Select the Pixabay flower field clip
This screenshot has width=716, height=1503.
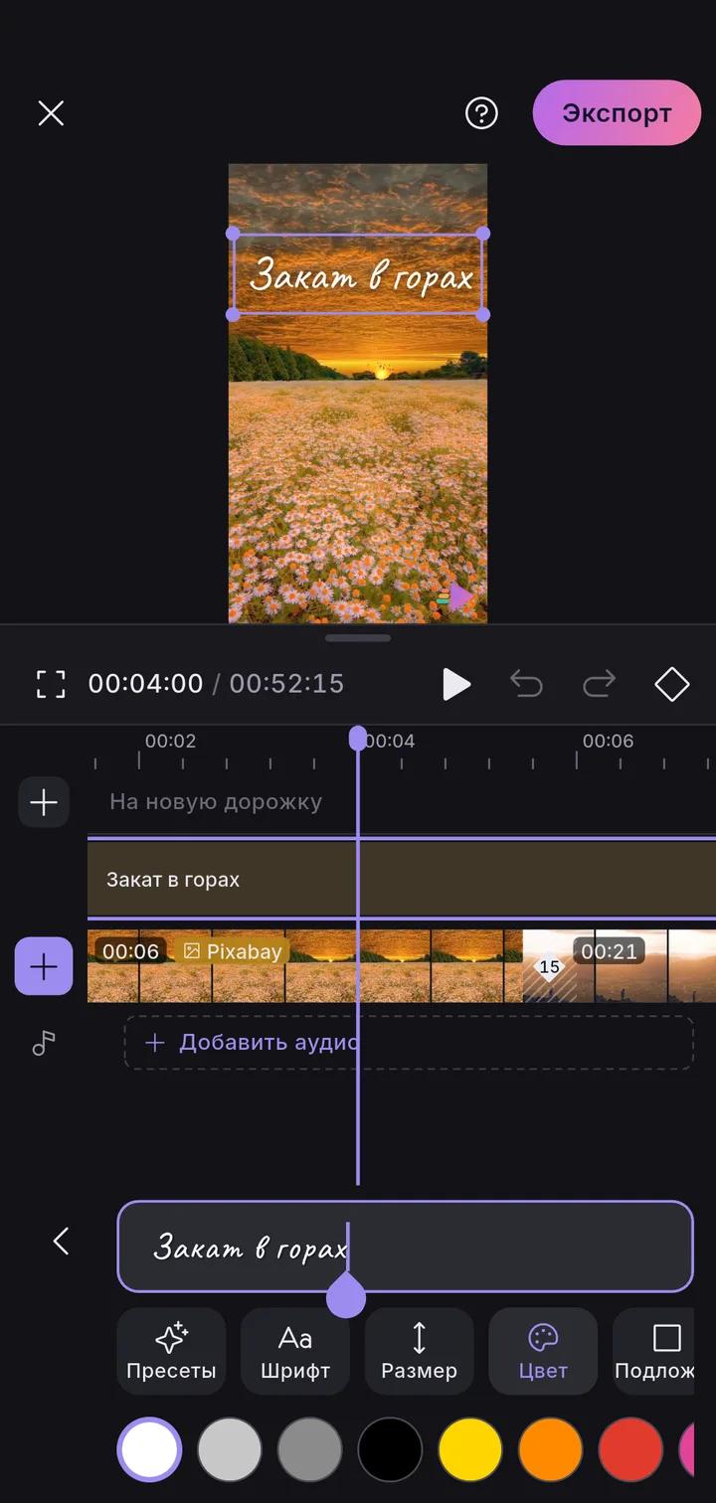(x=304, y=966)
